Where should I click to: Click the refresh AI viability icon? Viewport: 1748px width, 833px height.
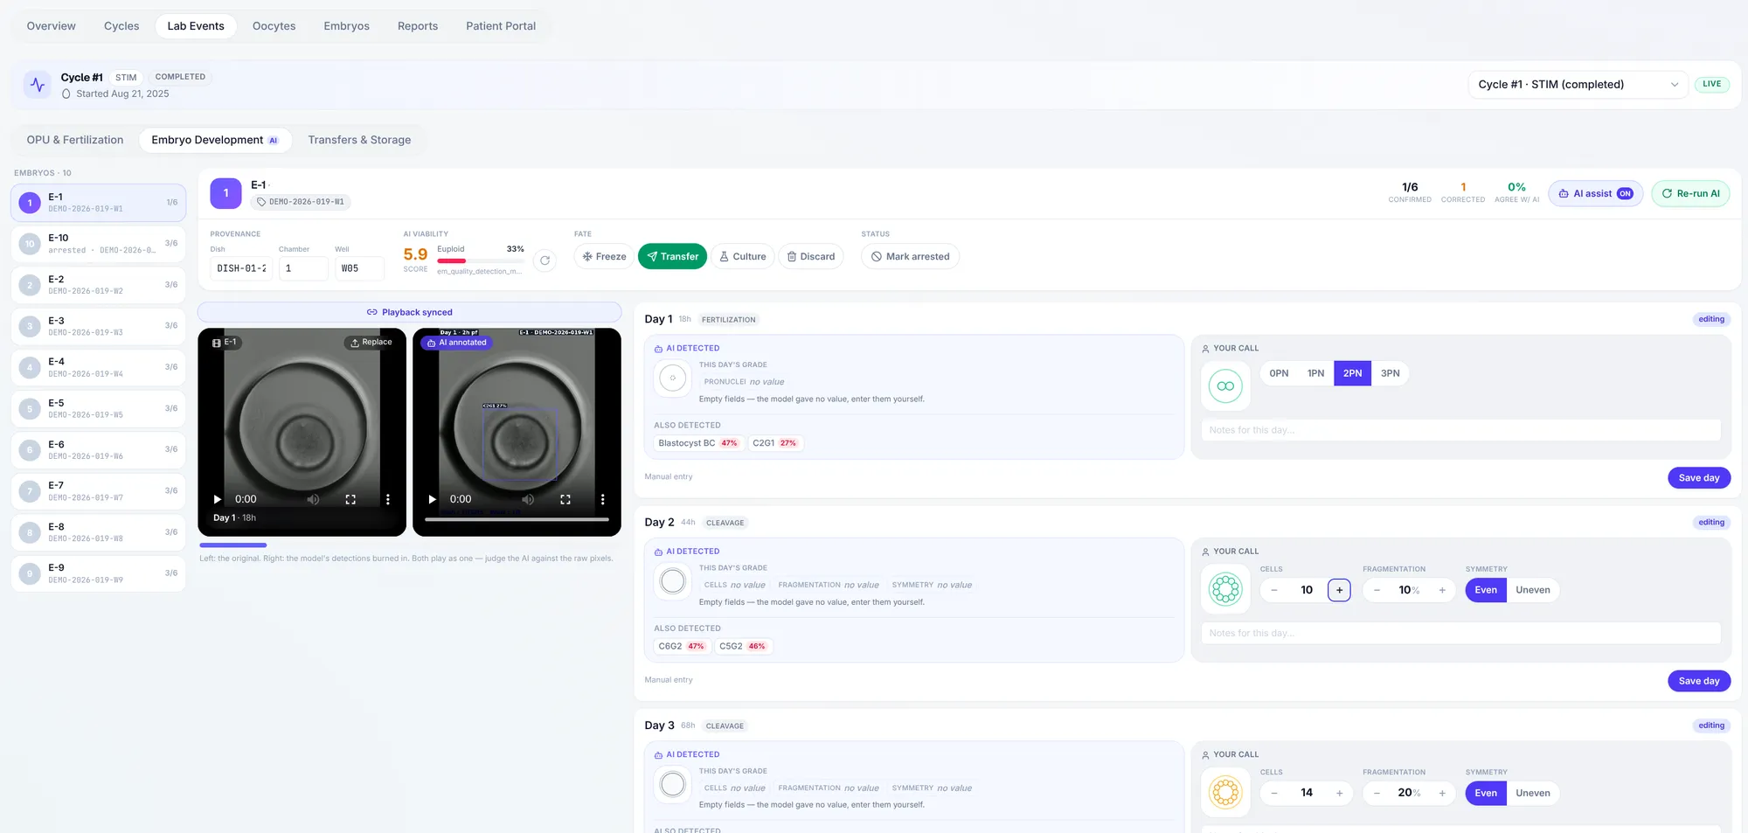pyautogui.click(x=545, y=260)
